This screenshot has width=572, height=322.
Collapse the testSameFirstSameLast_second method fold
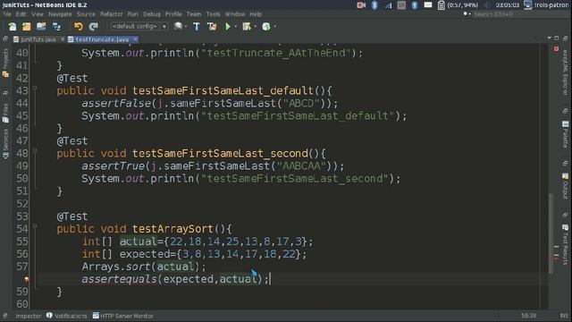click(35, 150)
